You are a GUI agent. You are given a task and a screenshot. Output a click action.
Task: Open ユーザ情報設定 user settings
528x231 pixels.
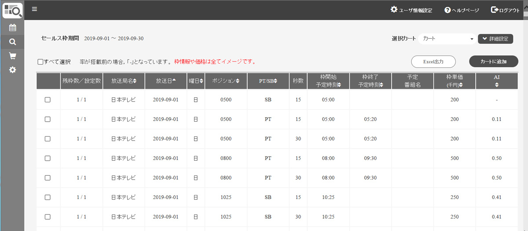click(411, 10)
